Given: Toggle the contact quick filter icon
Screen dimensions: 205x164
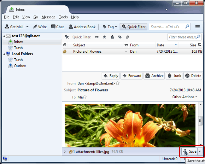Looking at the screenshot, I should [112, 37].
